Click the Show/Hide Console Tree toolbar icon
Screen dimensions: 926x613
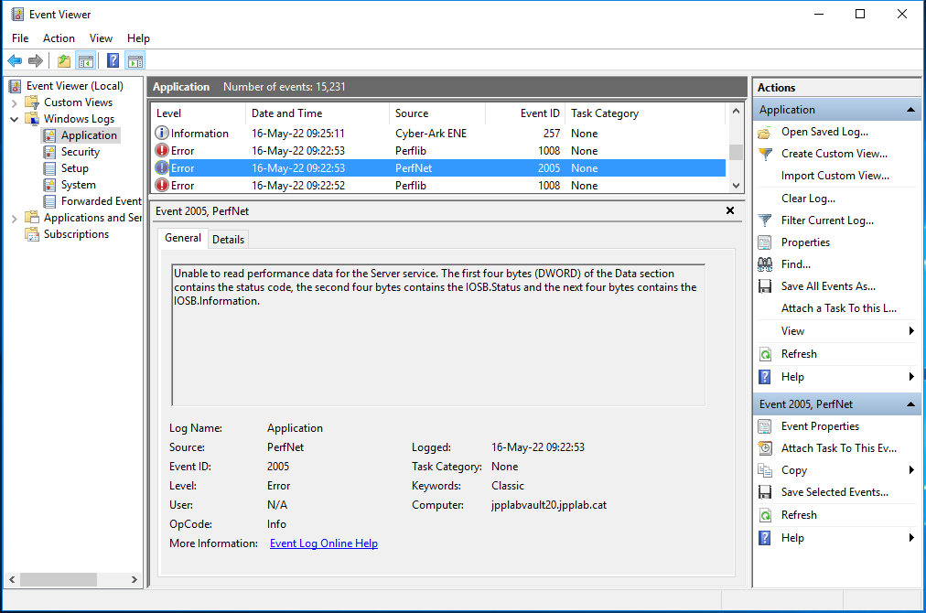click(x=86, y=61)
